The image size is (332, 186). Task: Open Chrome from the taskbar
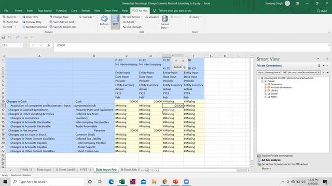(x=165, y=181)
